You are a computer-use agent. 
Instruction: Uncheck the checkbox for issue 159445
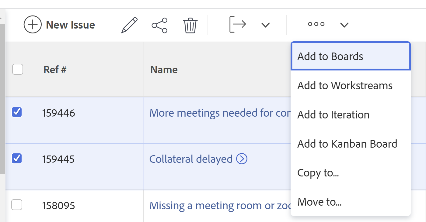coord(17,158)
